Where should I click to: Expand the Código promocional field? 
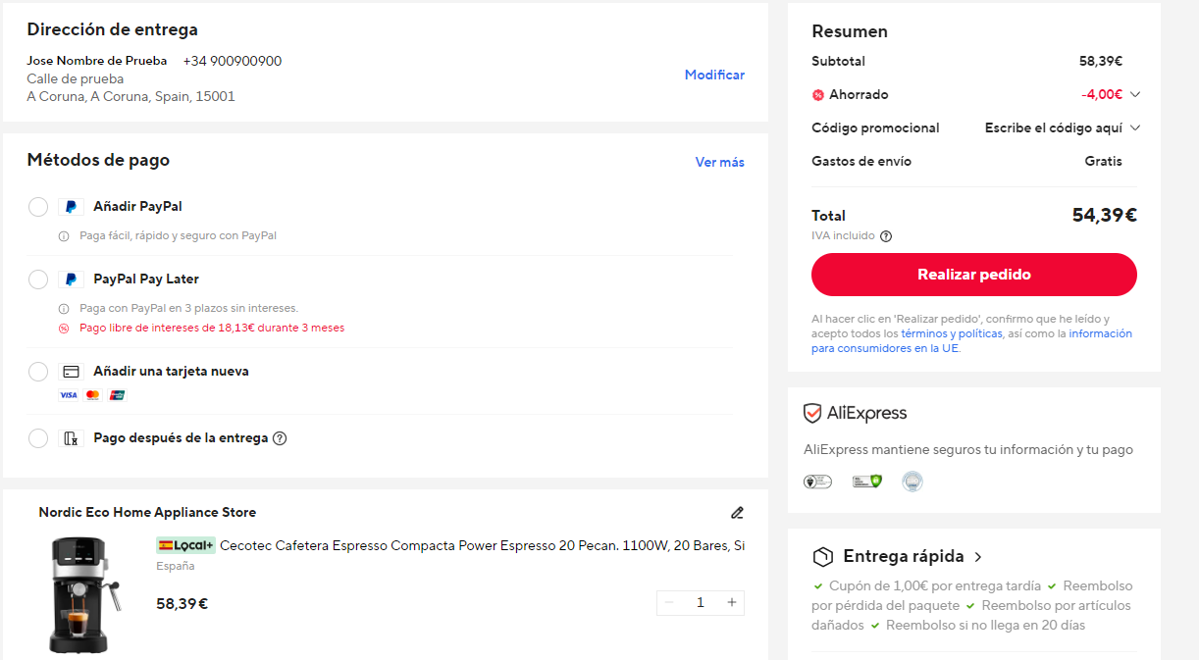1135,128
